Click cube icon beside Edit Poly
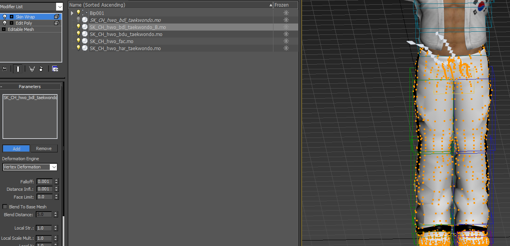Image resolution: width=510 pixels, height=246 pixels. point(56,23)
